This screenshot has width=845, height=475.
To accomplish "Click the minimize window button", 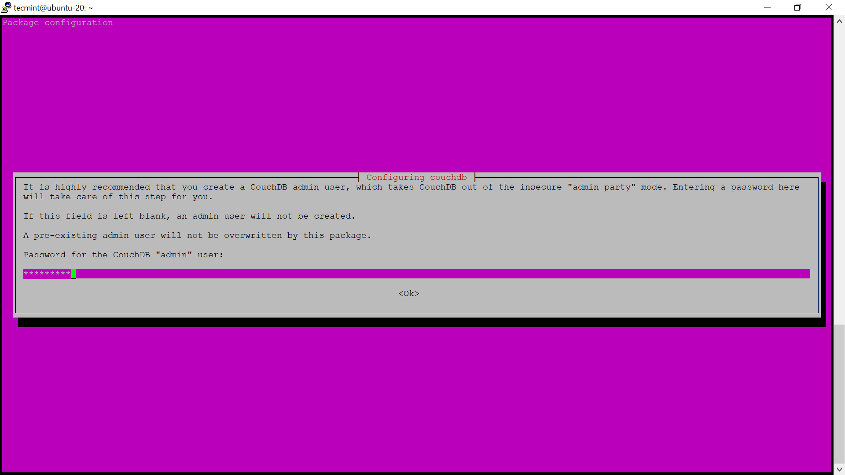I will 767,7.
